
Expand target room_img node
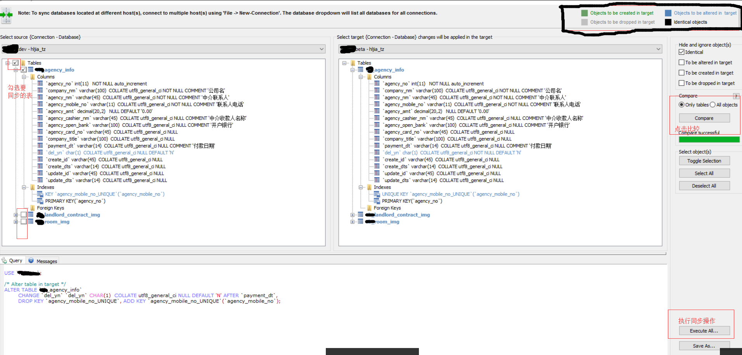pyautogui.click(x=352, y=222)
